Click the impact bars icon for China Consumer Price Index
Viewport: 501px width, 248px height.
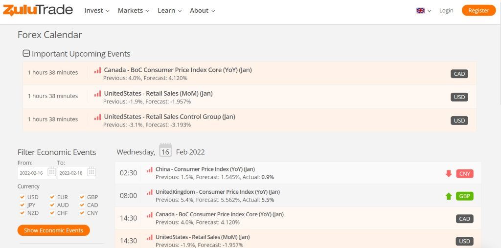[150, 169]
